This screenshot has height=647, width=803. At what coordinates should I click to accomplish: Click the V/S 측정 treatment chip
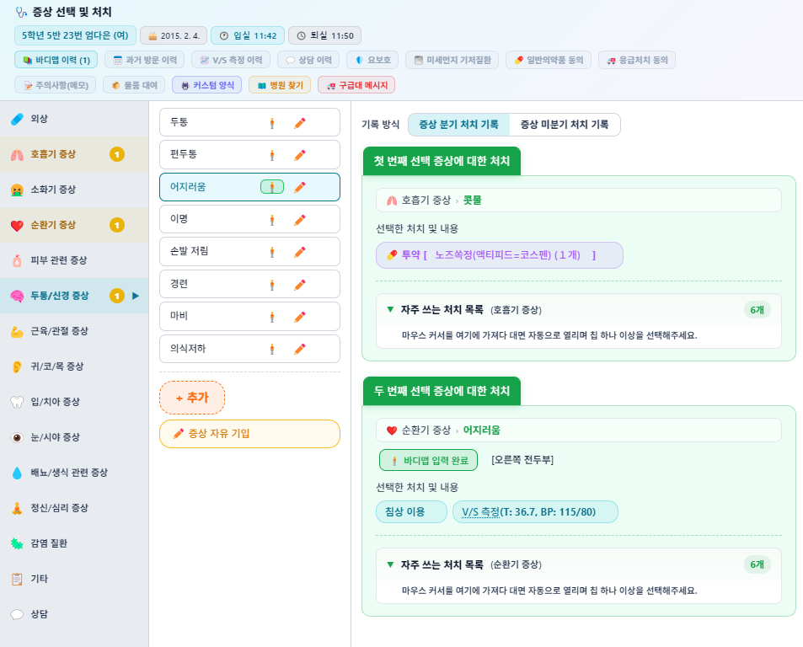[x=535, y=512]
